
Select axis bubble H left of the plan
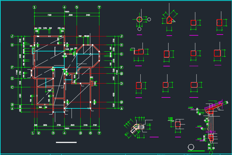click(12, 45)
